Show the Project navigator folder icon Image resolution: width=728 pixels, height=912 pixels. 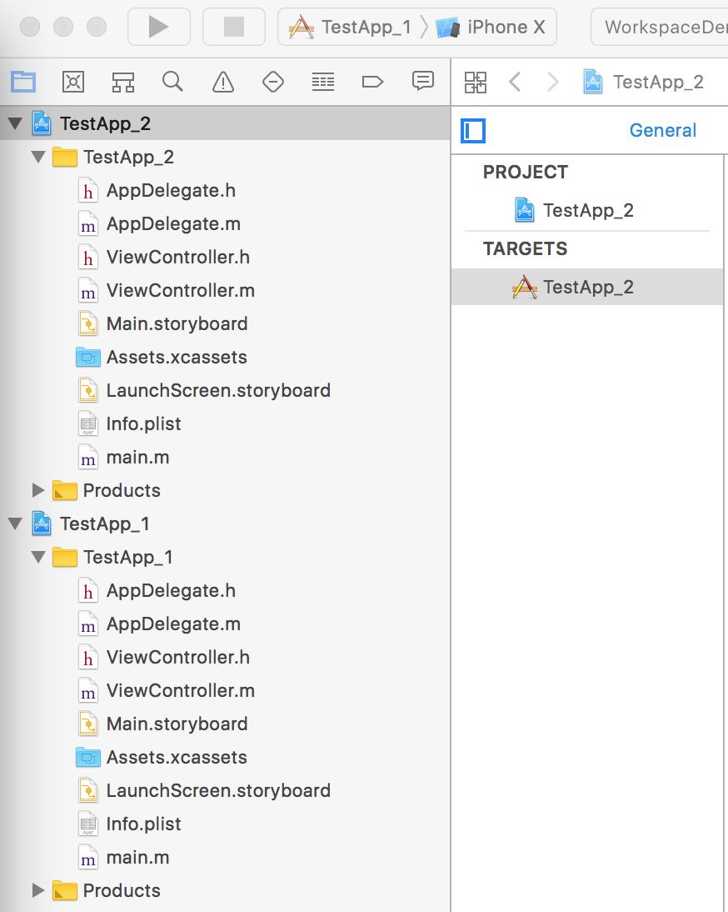(23, 82)
